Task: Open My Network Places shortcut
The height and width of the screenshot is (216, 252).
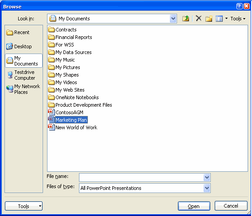Action: tap(23, 89)
